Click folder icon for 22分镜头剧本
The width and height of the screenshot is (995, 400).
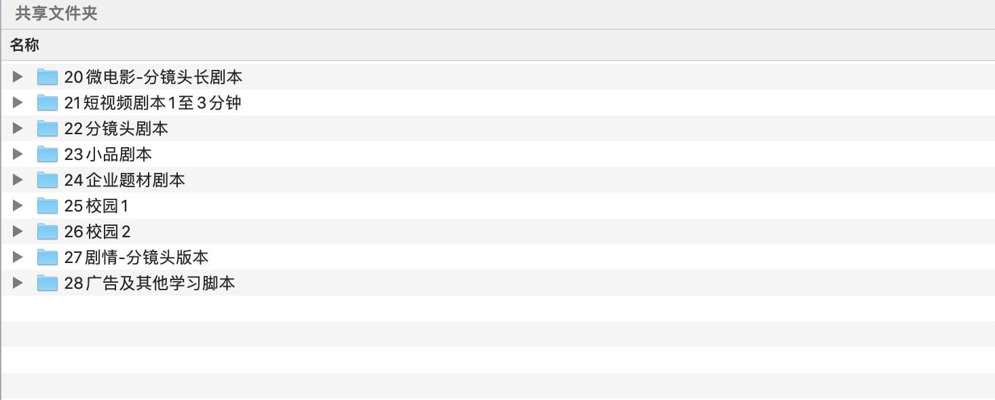(x=48, y=129)
